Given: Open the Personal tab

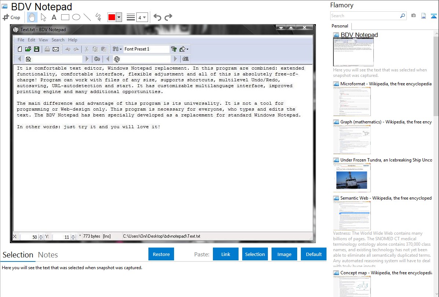Looking at the screenshot, I should tap(340, 26).
